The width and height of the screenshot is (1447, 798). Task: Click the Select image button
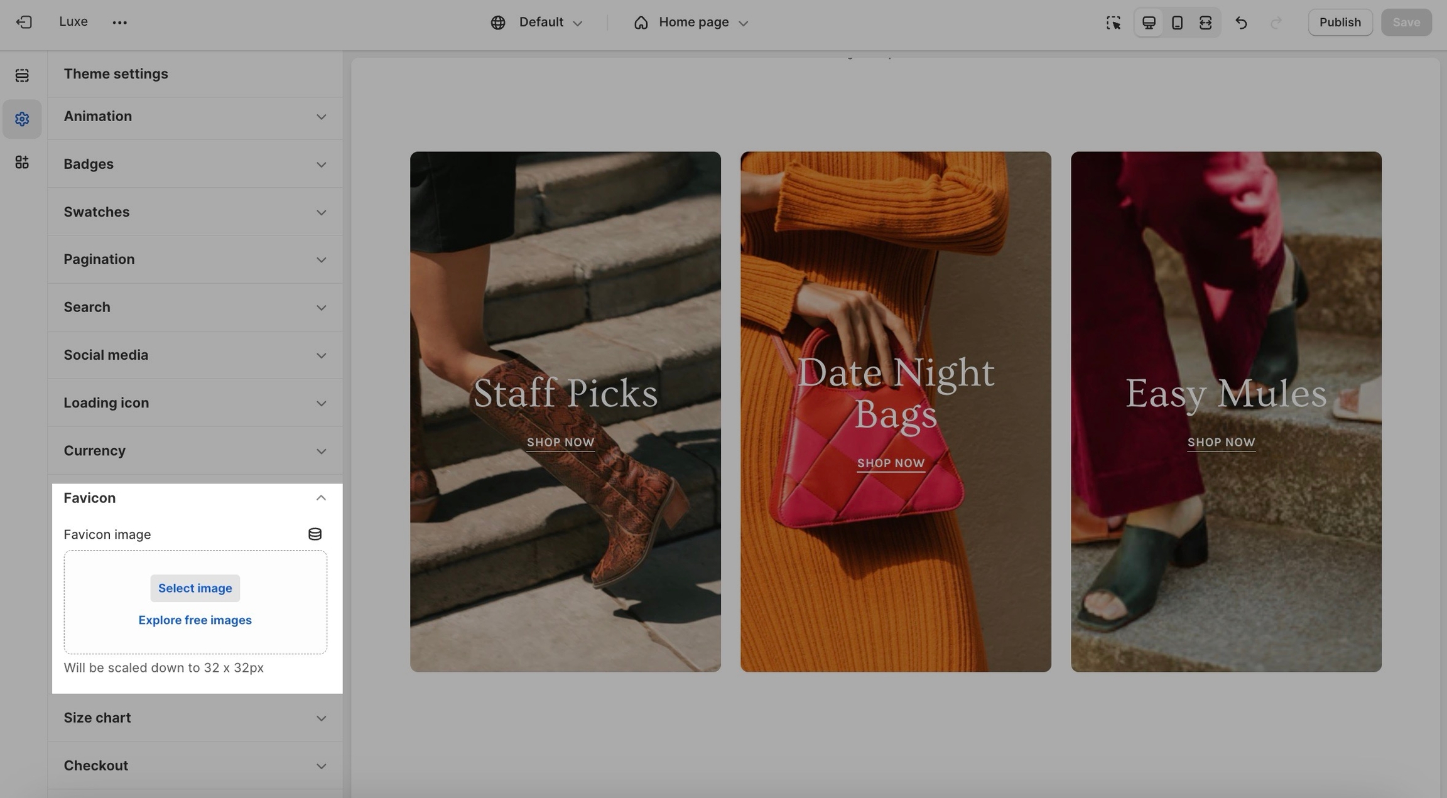tap(195, 588)
